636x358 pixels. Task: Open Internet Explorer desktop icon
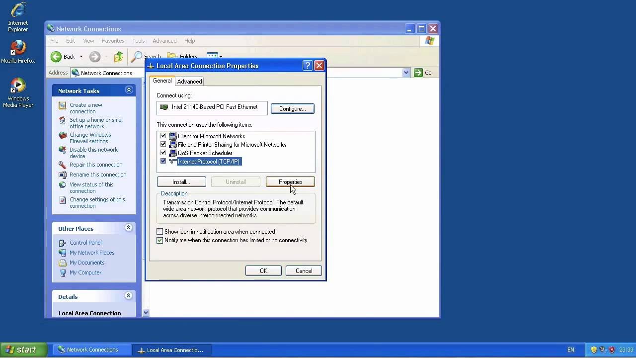pyautogui.click(x=18, y=10)
